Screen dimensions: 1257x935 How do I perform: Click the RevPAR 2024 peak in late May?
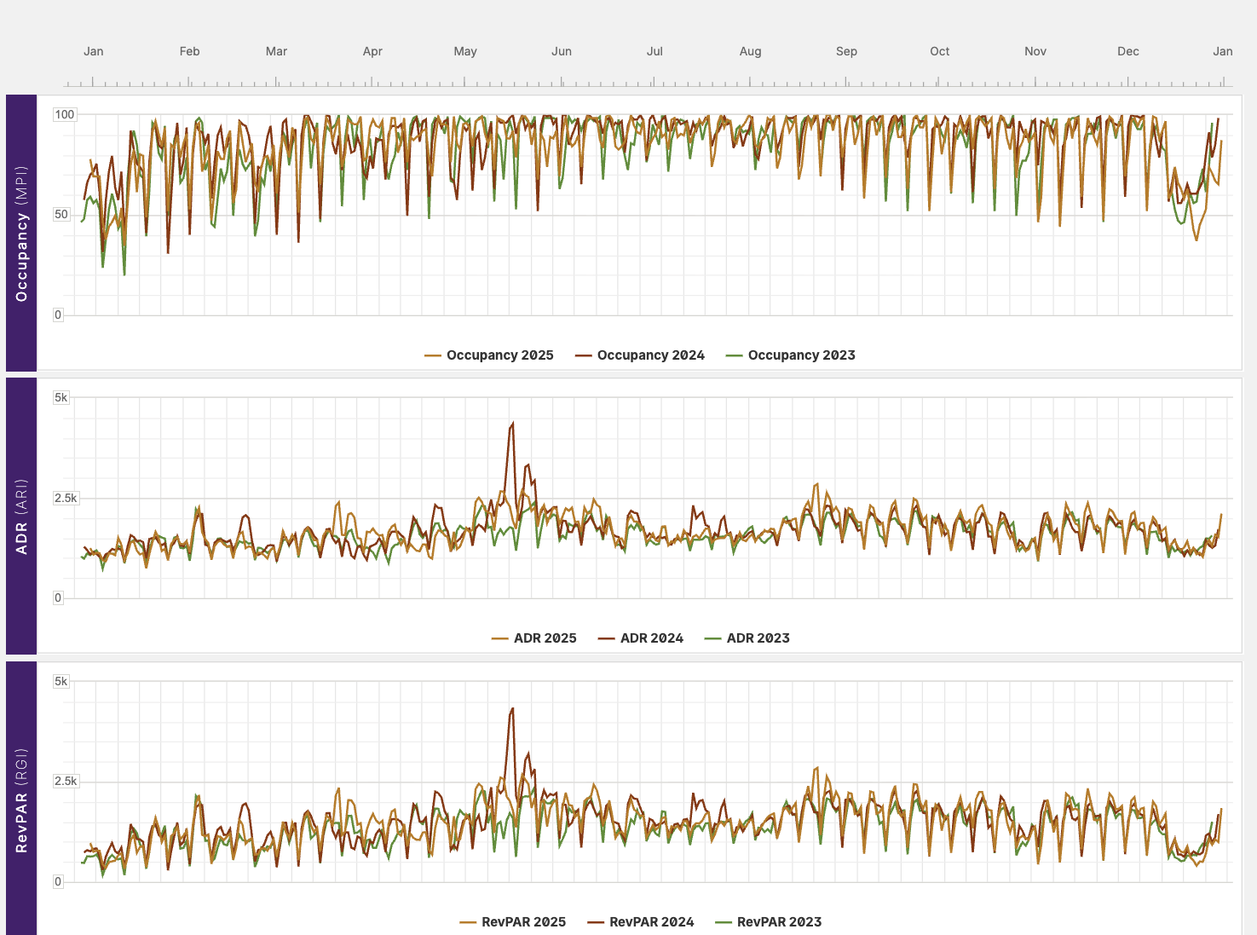(x=512, y=708)
